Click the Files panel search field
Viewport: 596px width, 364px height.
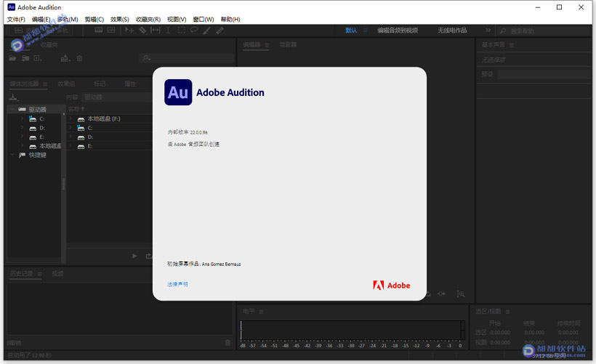click(x=186, y=58)
